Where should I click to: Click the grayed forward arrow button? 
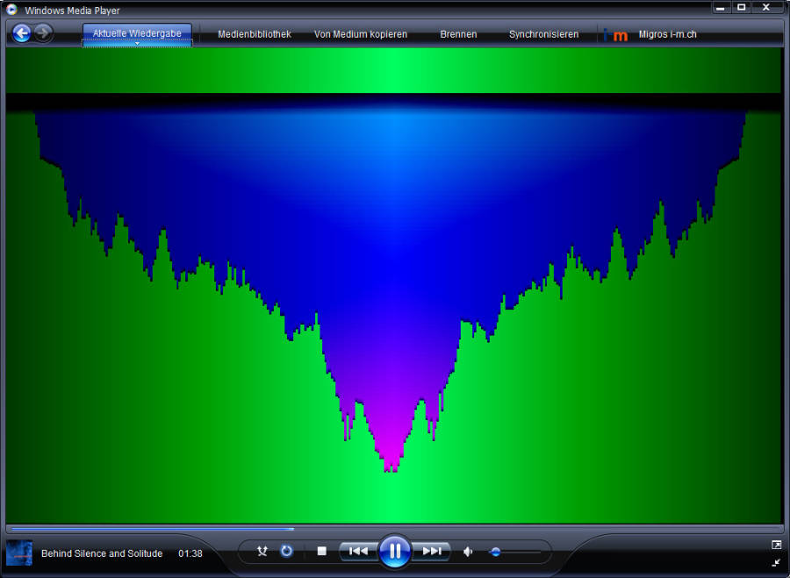43,33
